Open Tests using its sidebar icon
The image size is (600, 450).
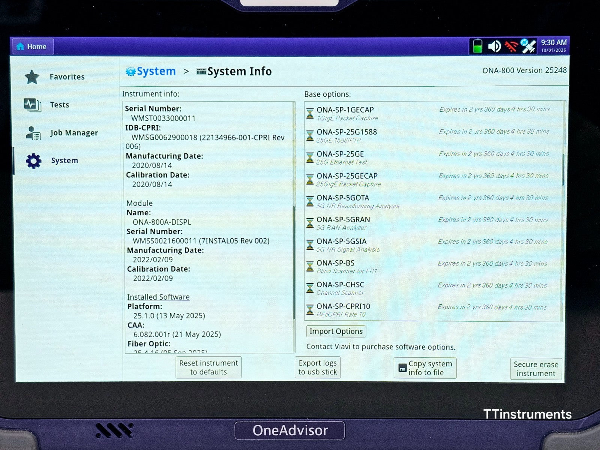point(32,104)
